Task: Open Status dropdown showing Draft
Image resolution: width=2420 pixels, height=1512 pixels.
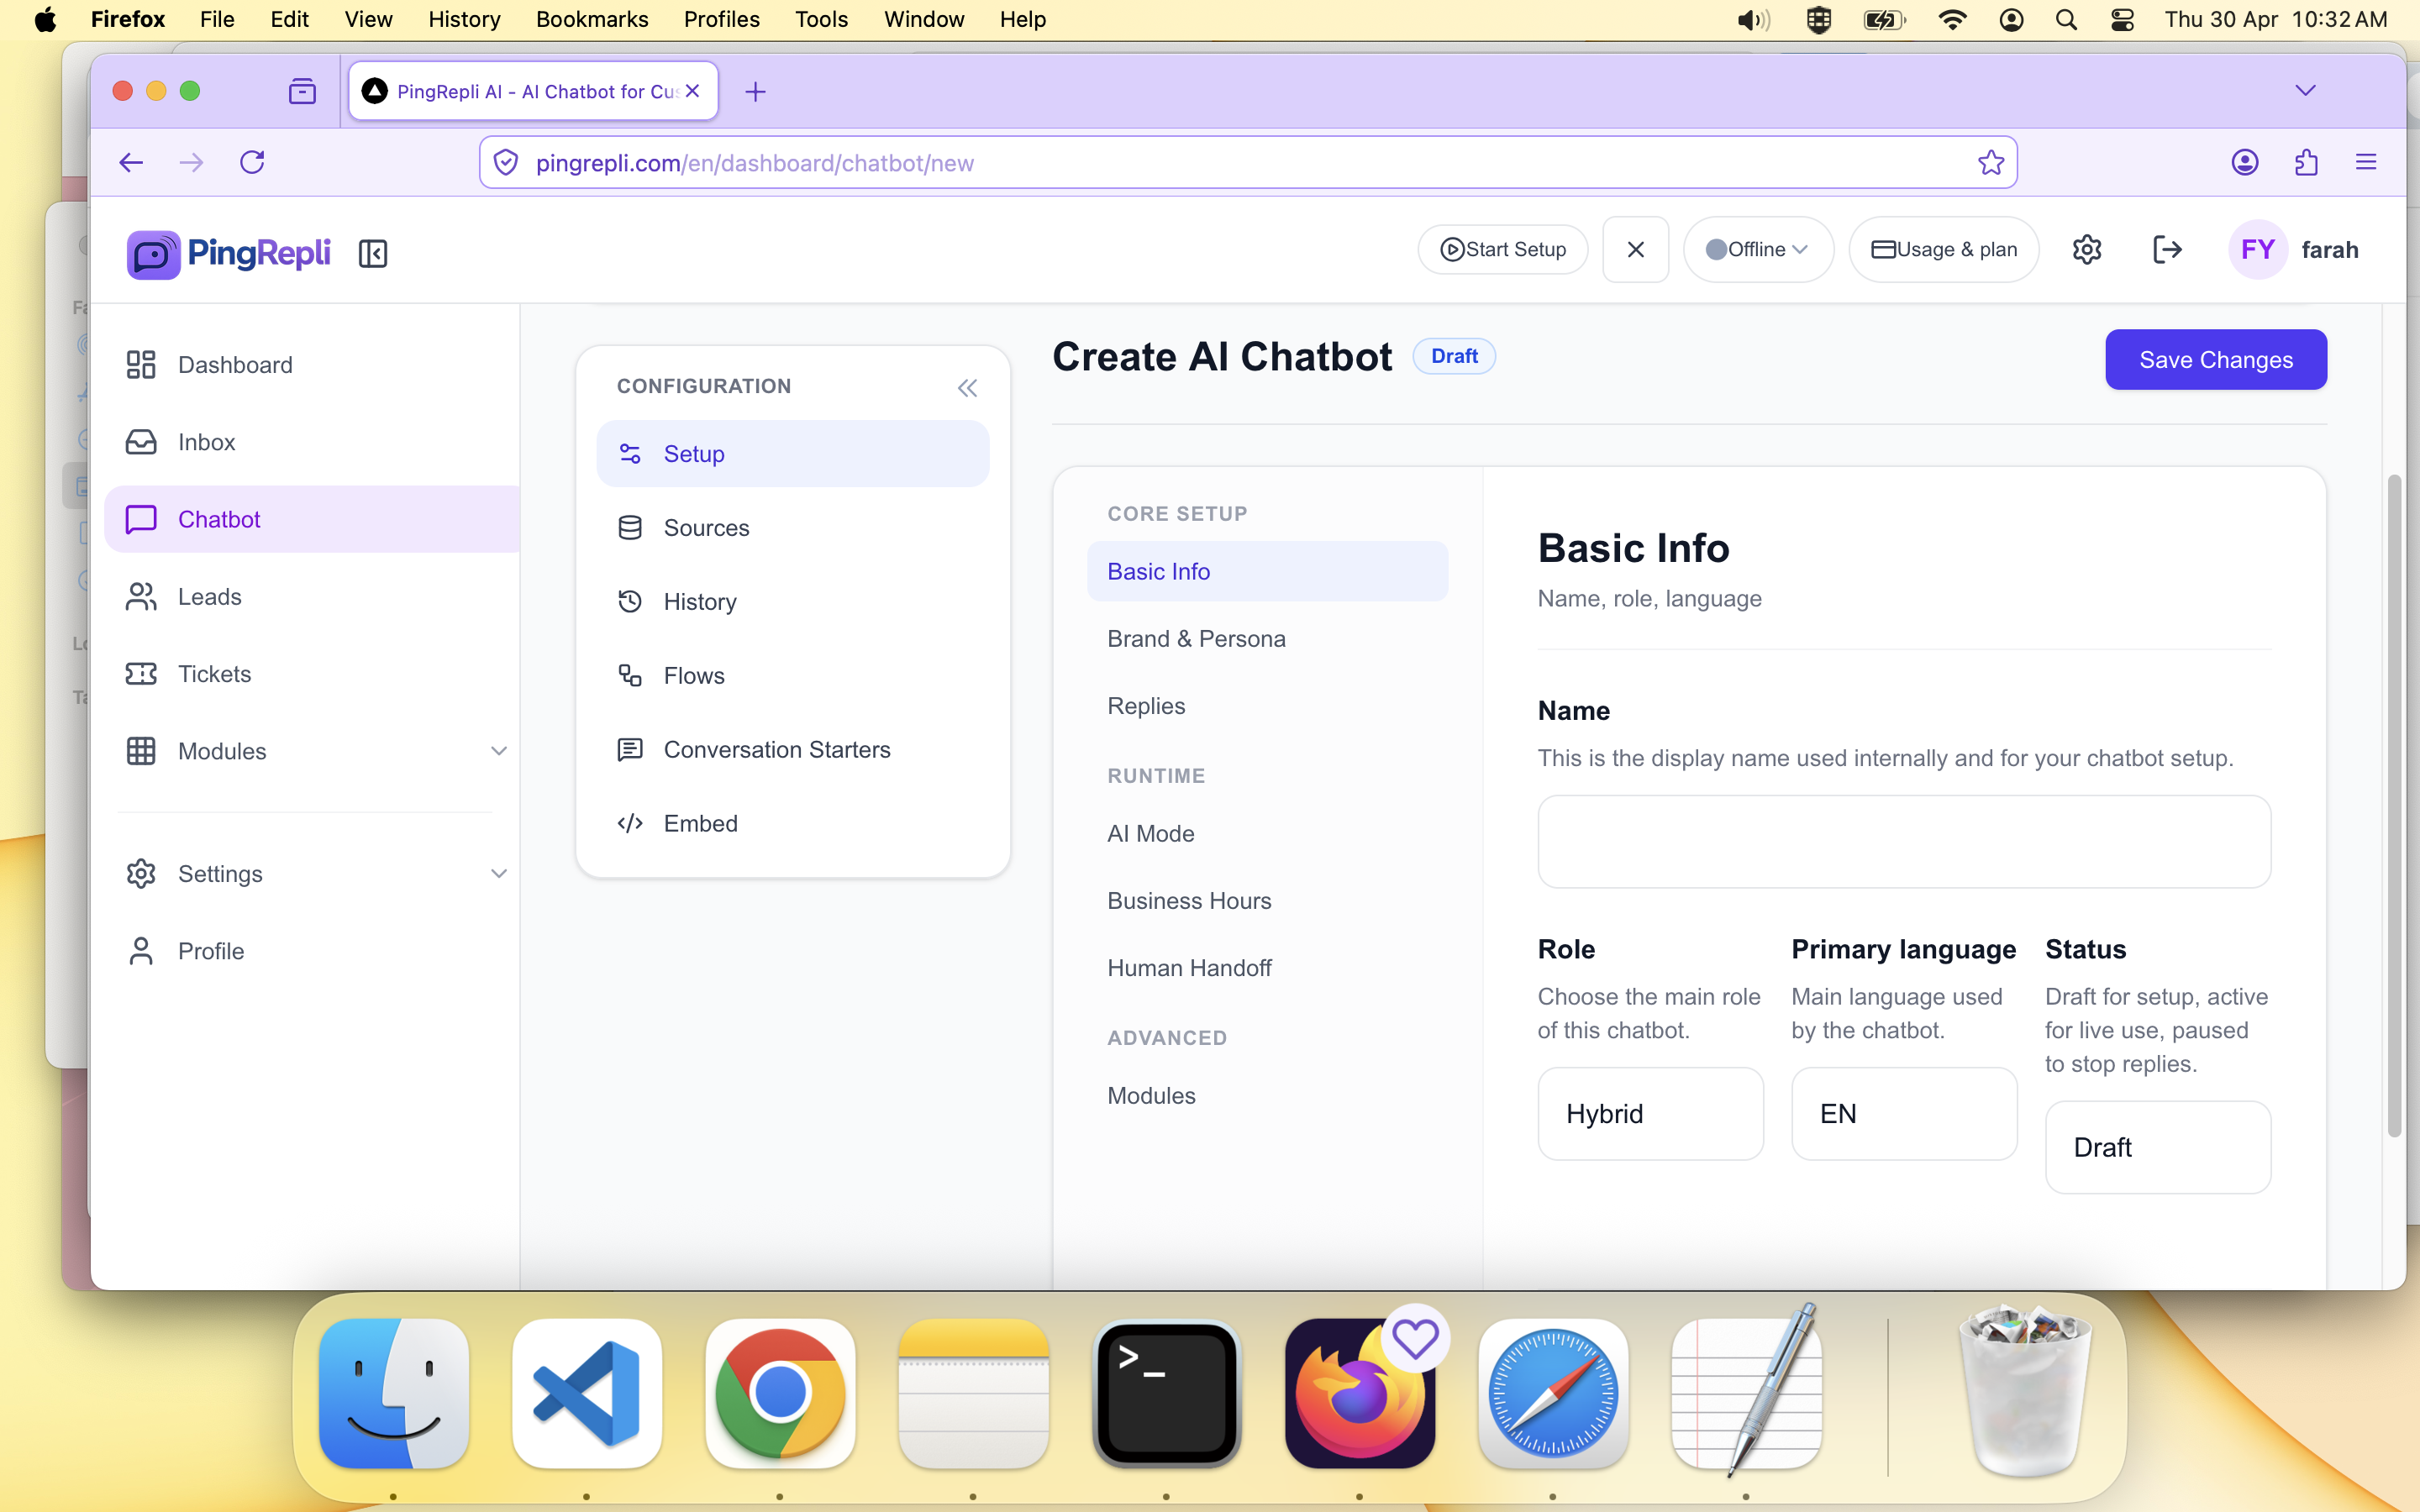Action: tap(2158, 1148)
